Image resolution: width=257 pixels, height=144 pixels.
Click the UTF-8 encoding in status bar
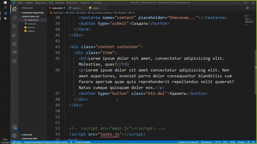tap(218, 142)
